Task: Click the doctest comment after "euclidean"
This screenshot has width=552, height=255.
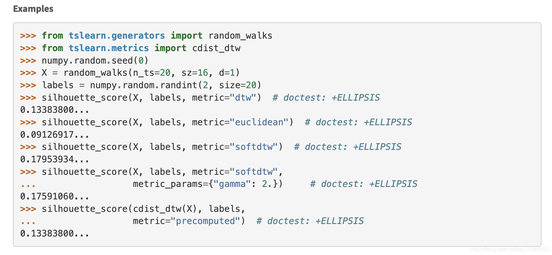Action: pos(358,122)
